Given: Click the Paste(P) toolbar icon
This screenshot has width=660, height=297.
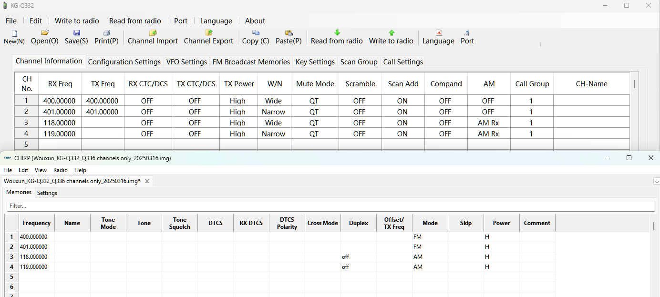Looking at the screenshot, I should coord(289,33).
